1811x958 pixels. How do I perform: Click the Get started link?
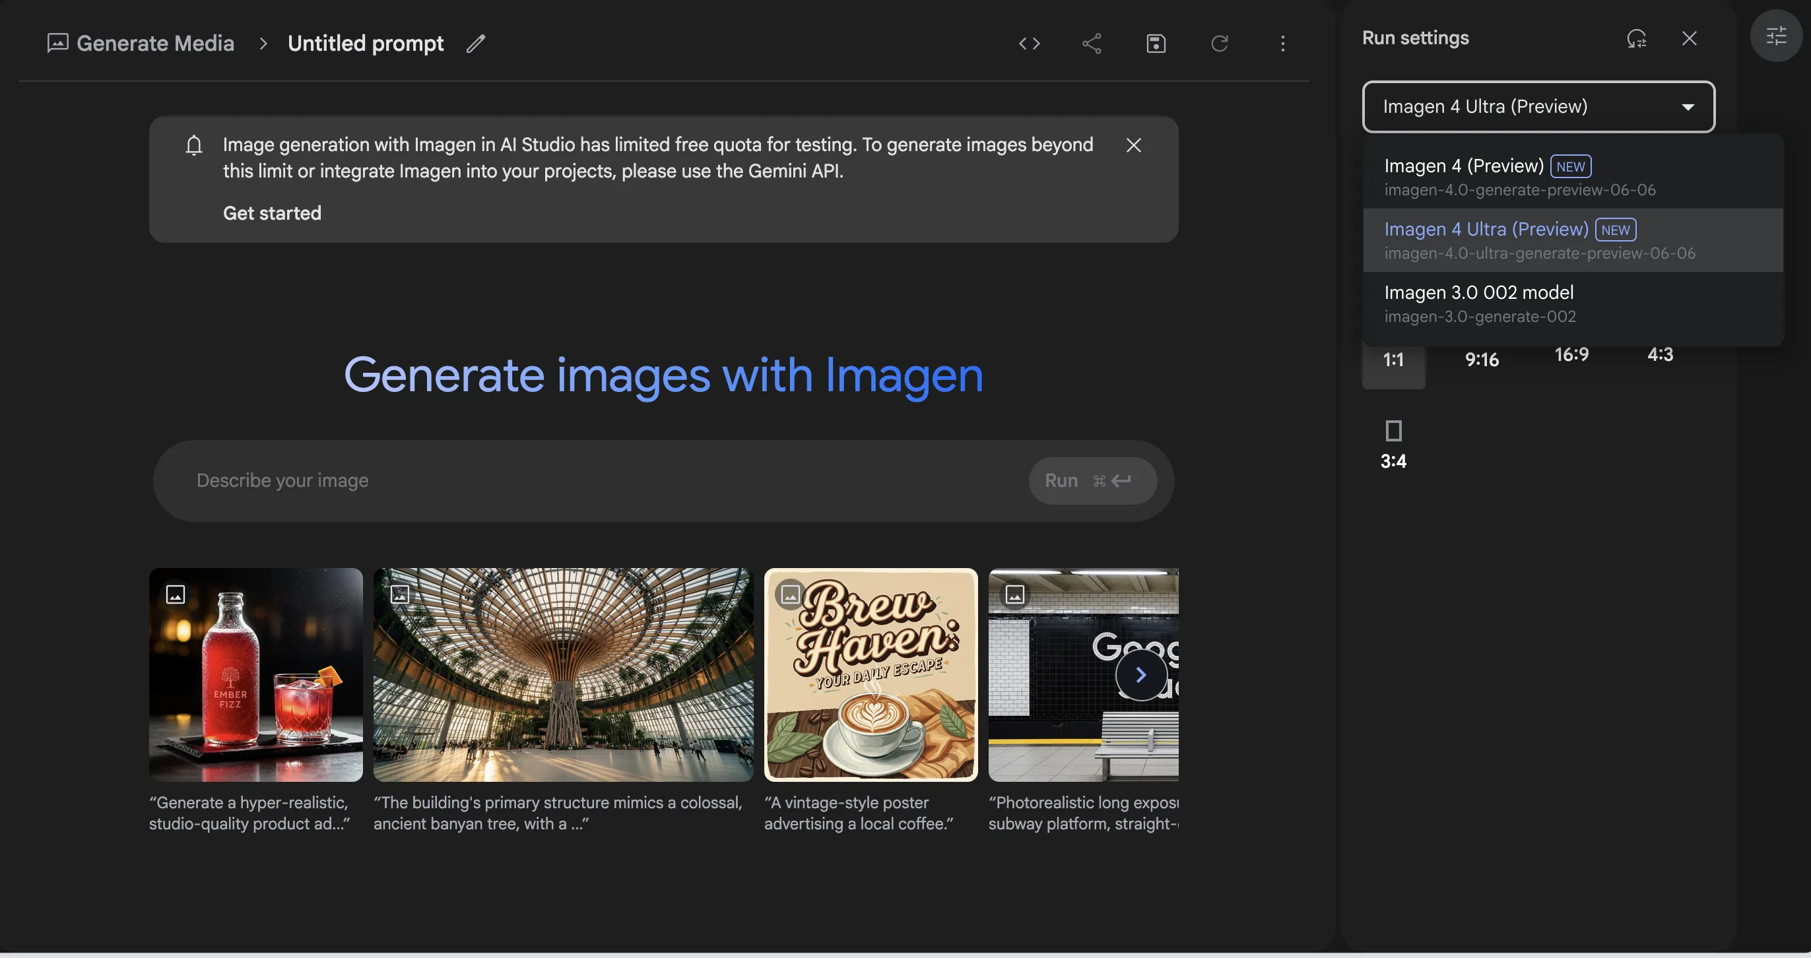[x=272, y=213]
